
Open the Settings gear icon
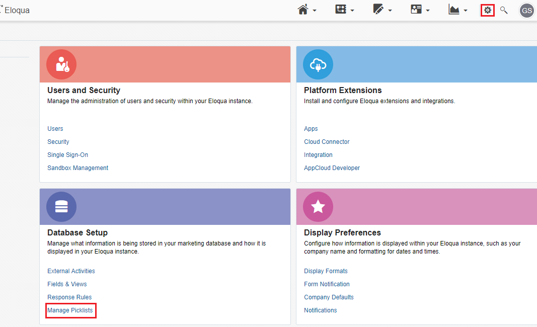point(487,10)
